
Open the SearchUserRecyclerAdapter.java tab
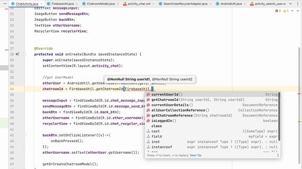coord(185,4)
